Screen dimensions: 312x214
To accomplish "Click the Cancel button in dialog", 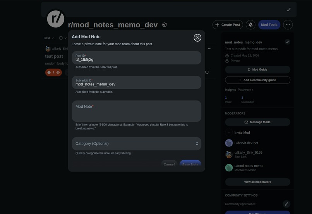I will click(x=169, y=164).
